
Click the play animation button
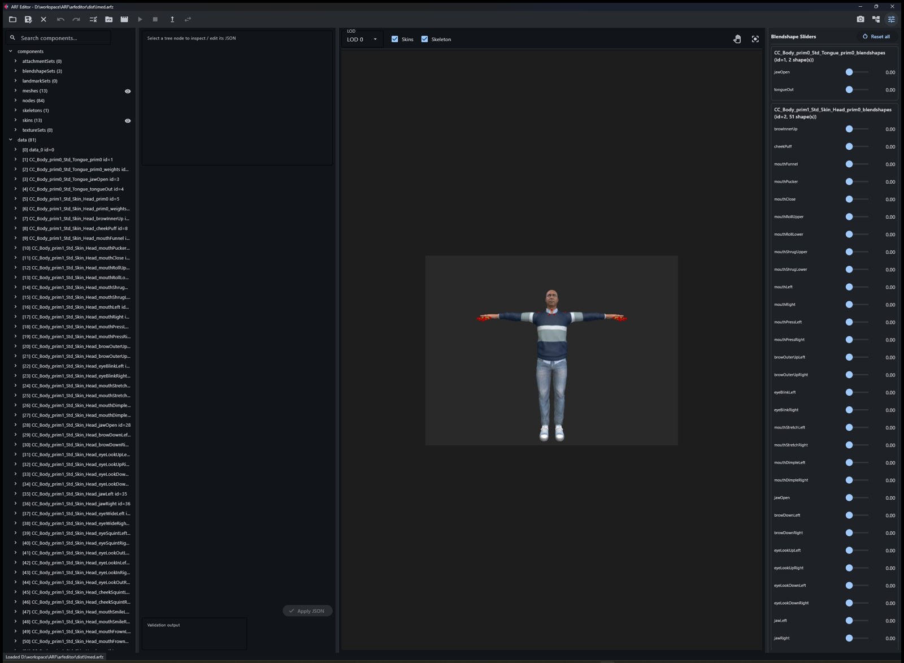point(140,19)
